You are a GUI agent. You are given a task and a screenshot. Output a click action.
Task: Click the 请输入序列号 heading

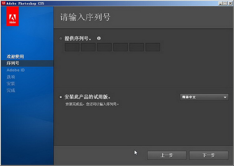click(85, 17)
